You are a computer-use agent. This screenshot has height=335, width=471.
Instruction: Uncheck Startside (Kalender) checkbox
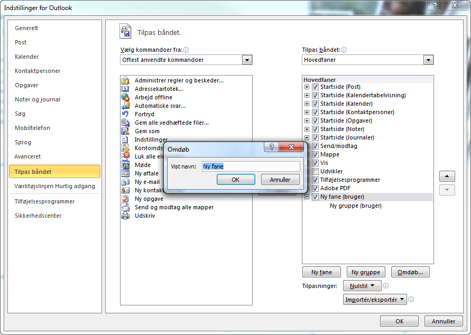click(315, 104)
